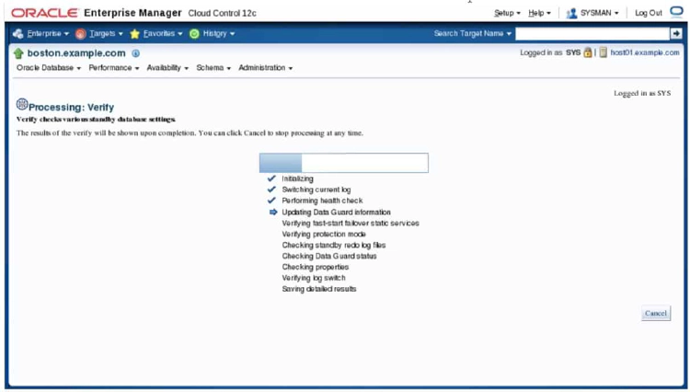
Task: Click 'Cloud Control 12c' text
Action: pos(223,13)
